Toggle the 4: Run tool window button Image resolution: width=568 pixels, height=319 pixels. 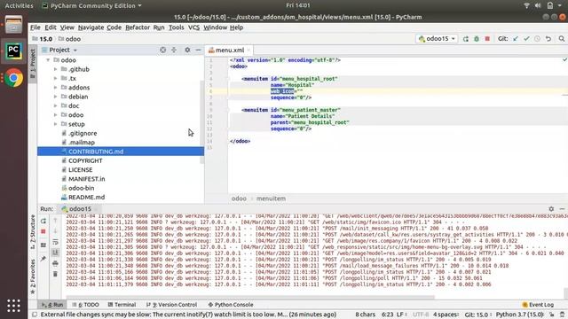pyautogui.click(x=52, y=305)
